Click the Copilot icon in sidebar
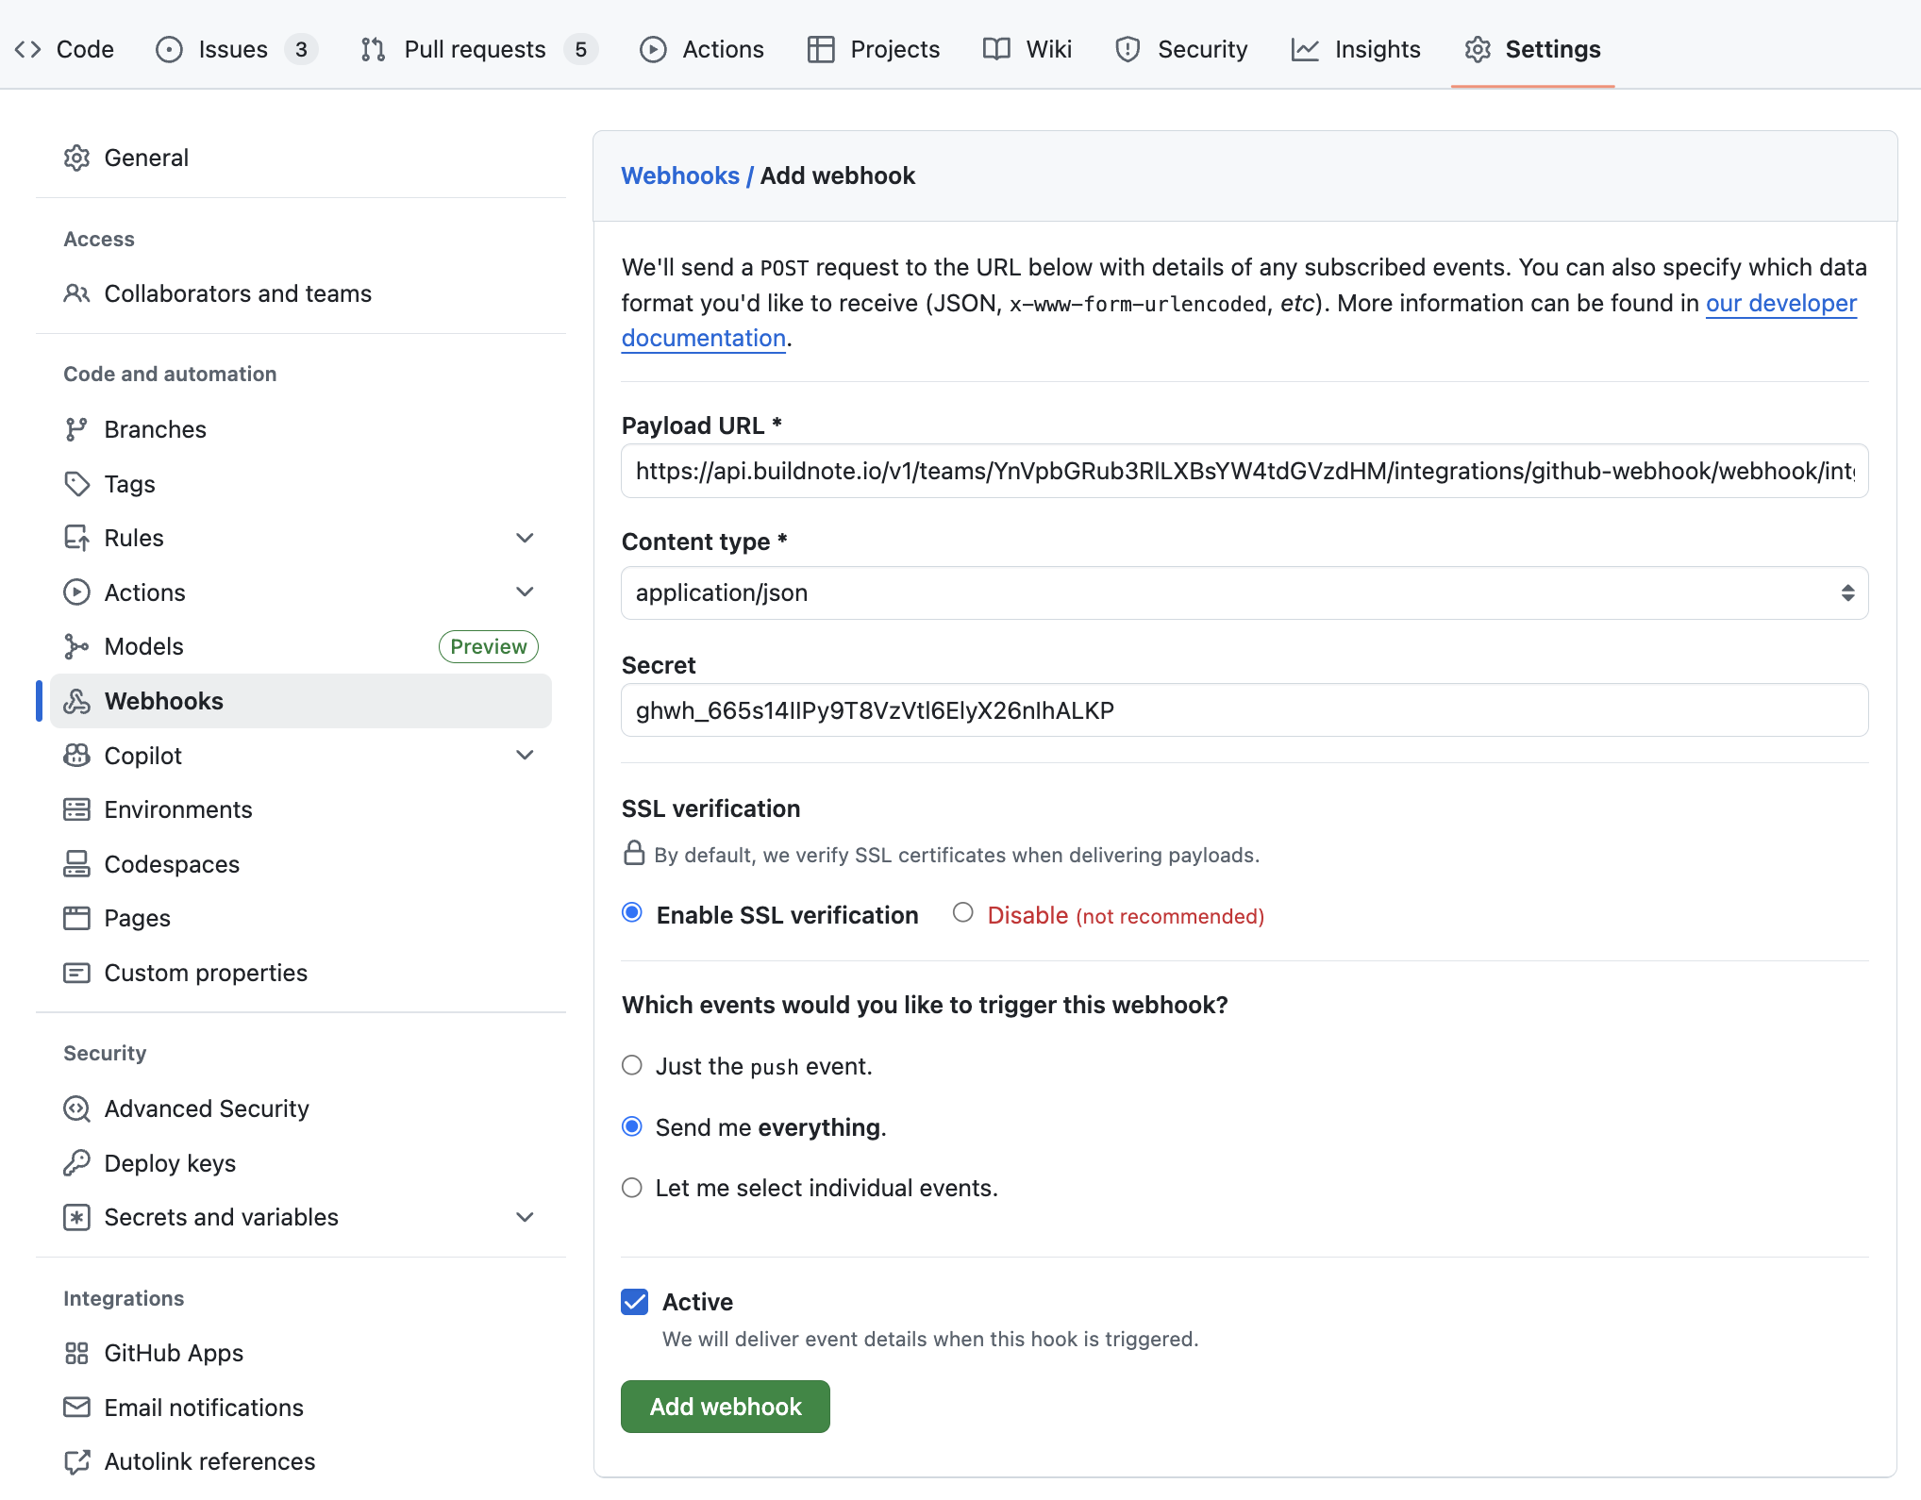The height and width of the screenshot is (1500, 1921). [x=76, y=756]
